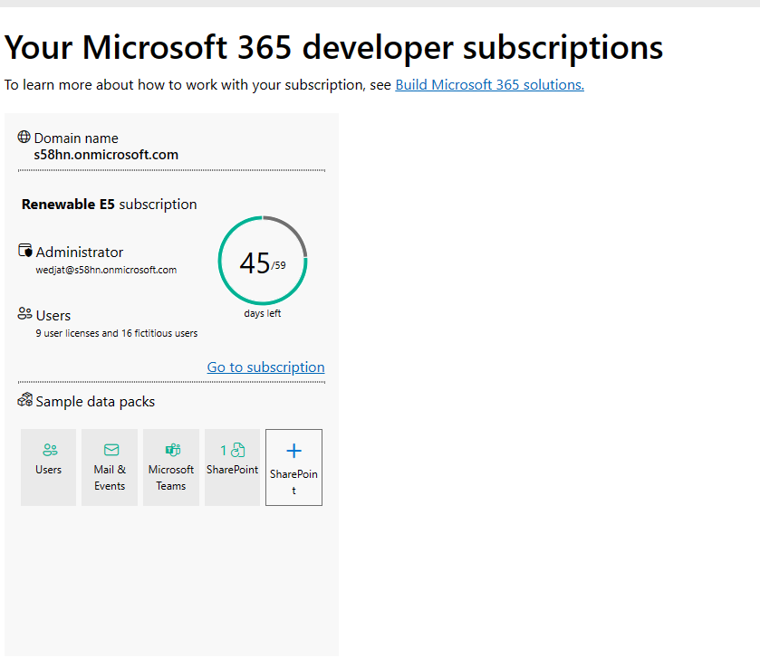Click the Administrator label
This screenshot has height=658, width=760.
pos(80,253)
